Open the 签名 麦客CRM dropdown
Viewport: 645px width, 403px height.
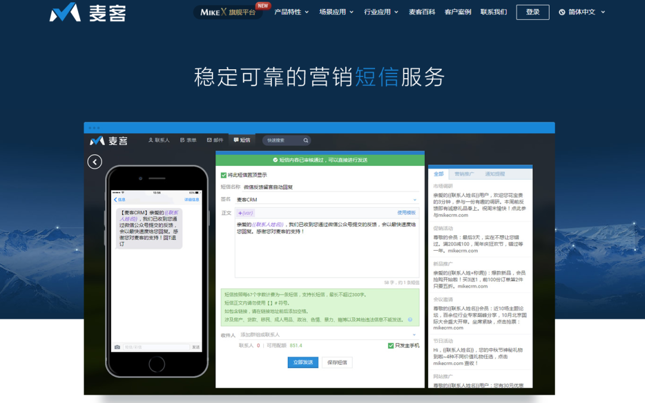tap(327, 199)
